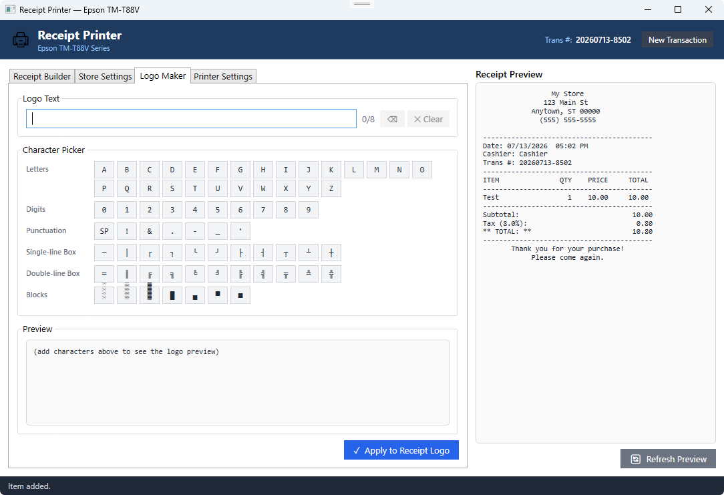Click the transaction number 20260713-8502 in header
The width and height of the screenshot is (724, 495).
click(603, 39)
